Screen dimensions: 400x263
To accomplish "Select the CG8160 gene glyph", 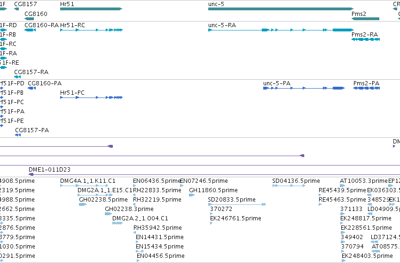I will [29, 19].
